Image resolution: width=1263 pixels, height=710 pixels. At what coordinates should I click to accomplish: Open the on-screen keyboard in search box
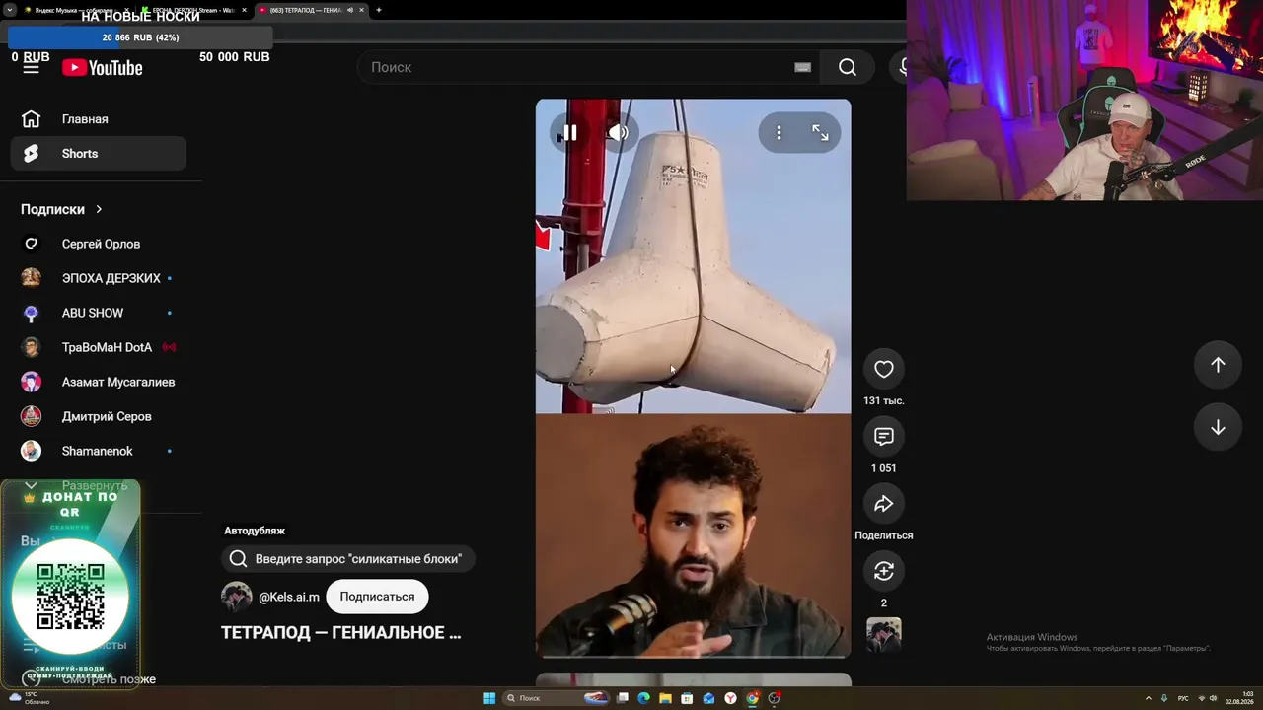(802, 67)
